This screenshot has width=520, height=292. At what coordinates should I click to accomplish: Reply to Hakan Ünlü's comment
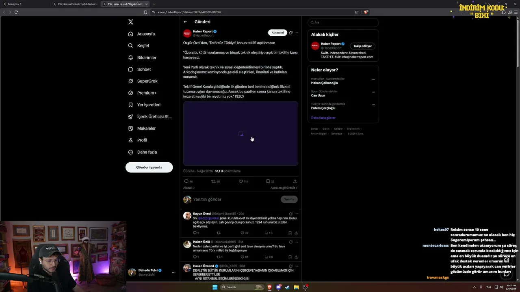pos(196,257)
